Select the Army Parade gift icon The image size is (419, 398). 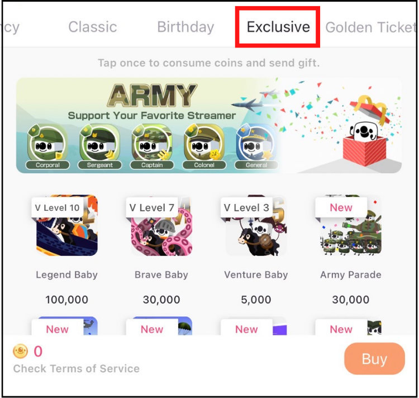[350, 226]
